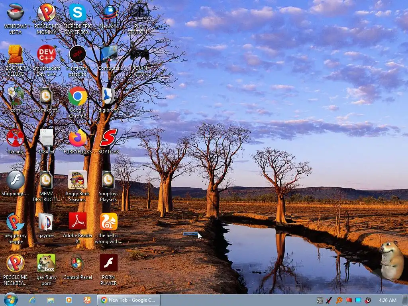408x306 pixels.
Task: Switch to New Tab - Google Chrome window
Action: tap(129, 300)
